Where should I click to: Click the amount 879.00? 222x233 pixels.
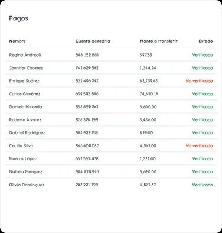tap(146, 133)
